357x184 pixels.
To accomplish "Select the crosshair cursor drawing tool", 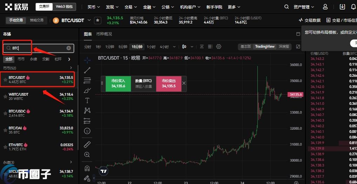I will pyautogui.click(x=87, y=60).
